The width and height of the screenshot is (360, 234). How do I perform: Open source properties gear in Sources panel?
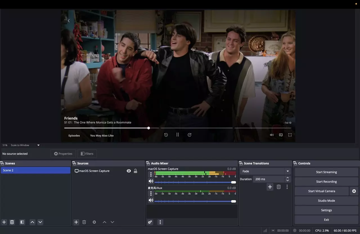click(x=94, y=222)
